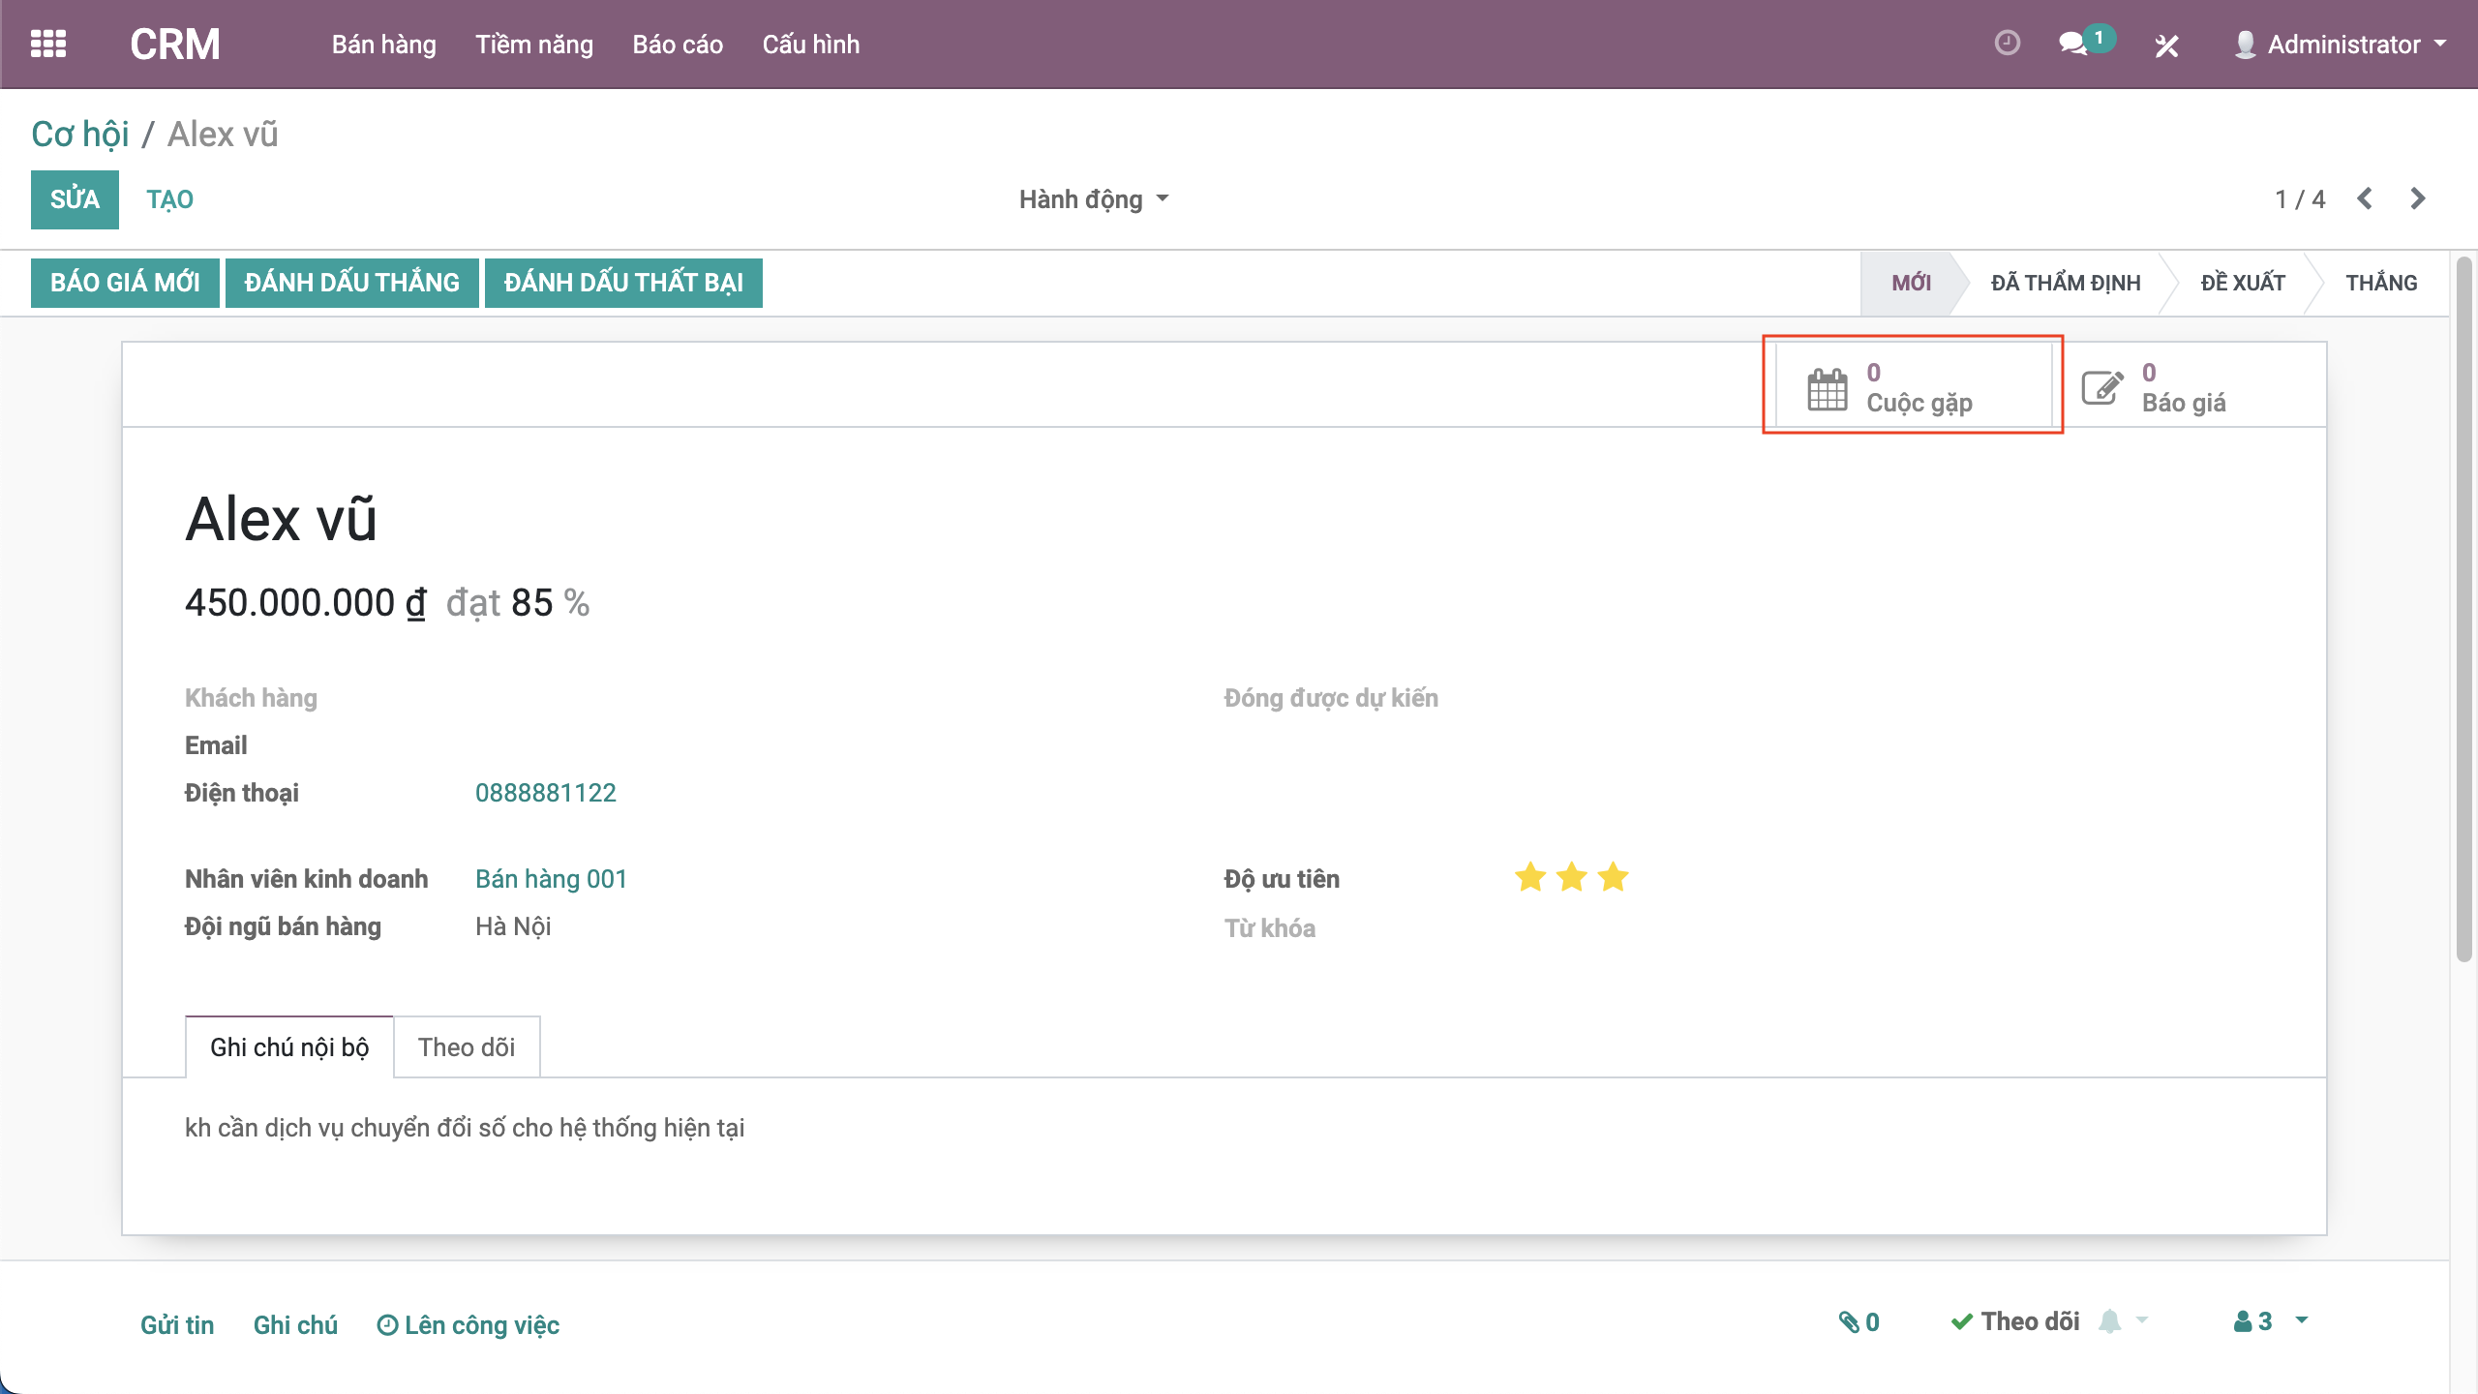This screenshot has width=2478, height=1394.
Task: Open the Administrator user menu
Action: (x=2342, y=45)
